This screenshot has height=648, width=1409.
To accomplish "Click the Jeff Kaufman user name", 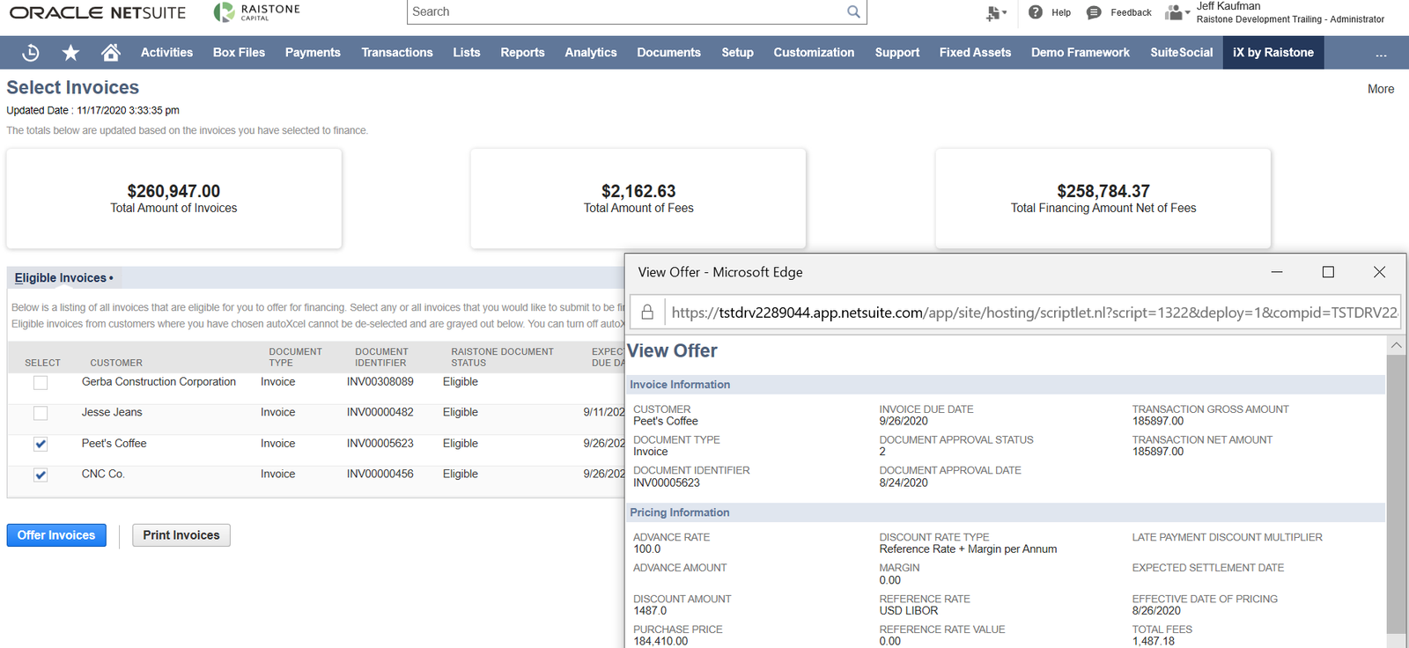I will coord(1228,6).
